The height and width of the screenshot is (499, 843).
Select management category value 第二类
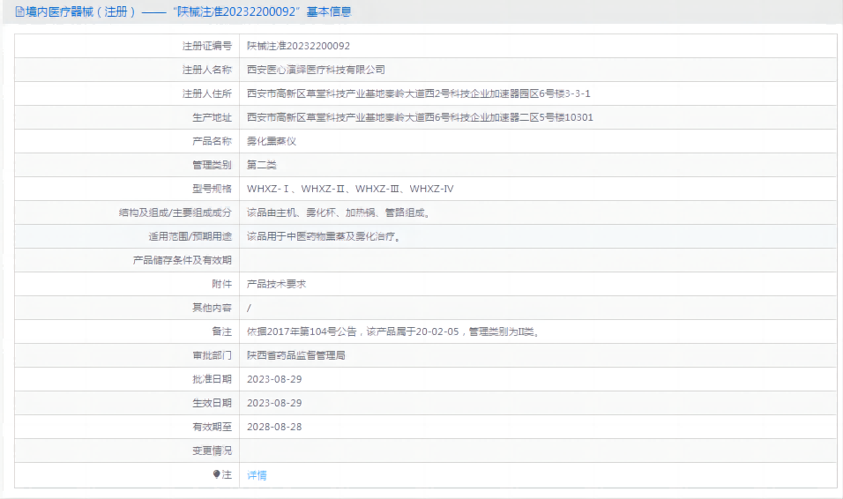coord(261,165)
